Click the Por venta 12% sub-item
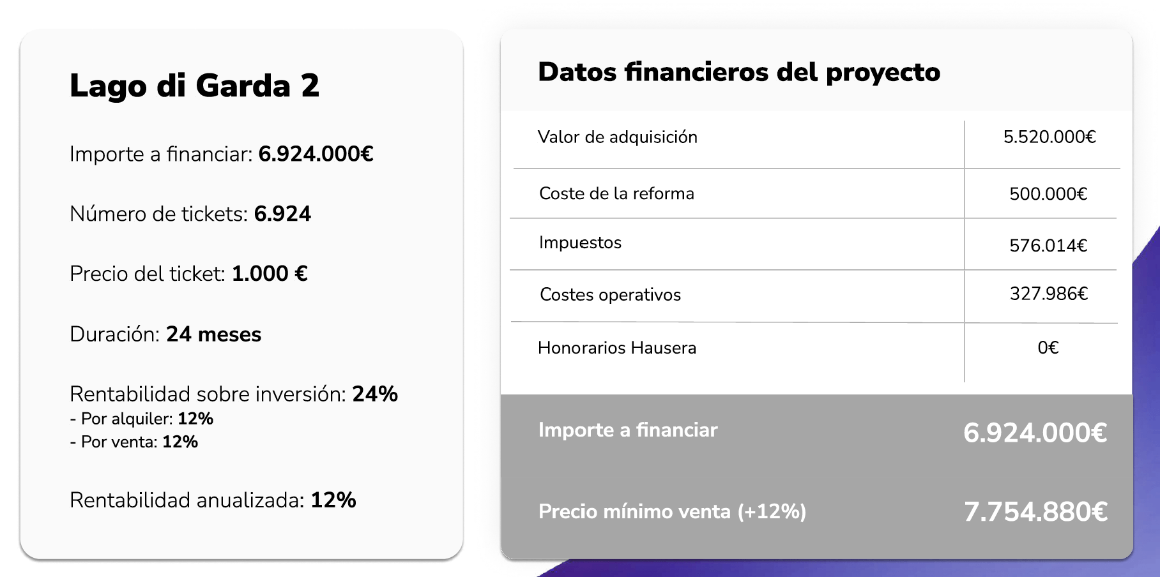Screen dimensions: 1160x577 (134, 442)
